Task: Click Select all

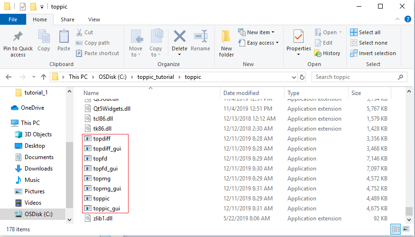Action: [365, 32]
